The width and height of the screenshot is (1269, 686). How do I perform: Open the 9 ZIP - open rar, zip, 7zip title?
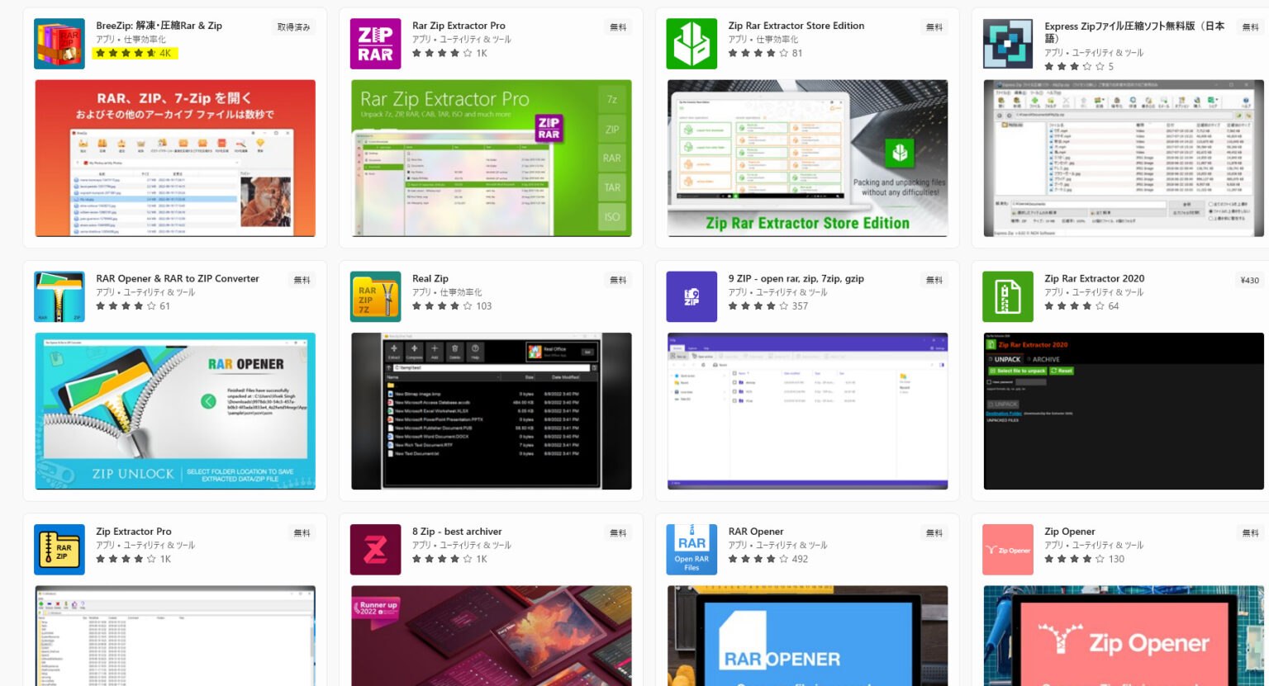click(796, 278)
